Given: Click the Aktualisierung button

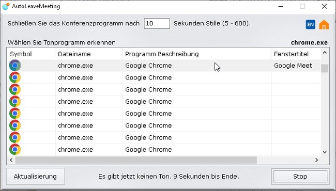Looking at the screenshot, I should coord(35,176).
